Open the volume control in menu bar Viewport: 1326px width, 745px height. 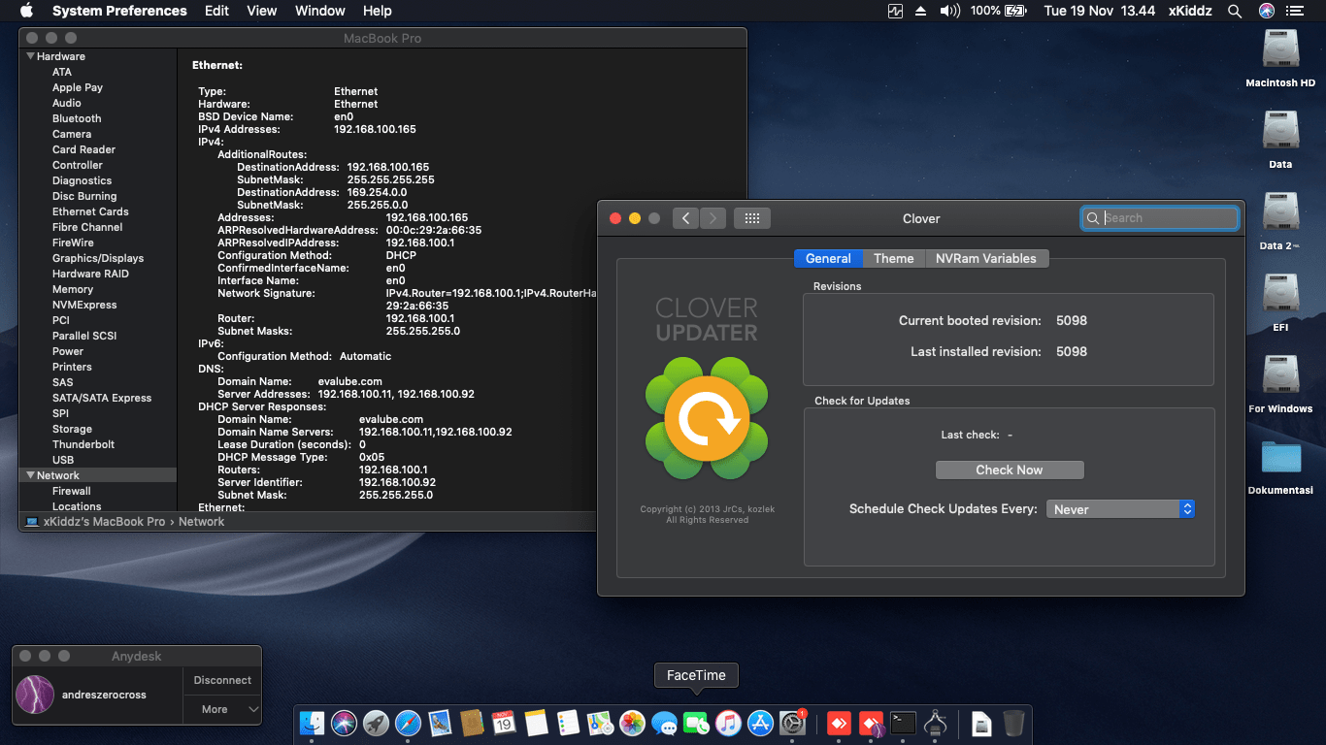[949, 11]
